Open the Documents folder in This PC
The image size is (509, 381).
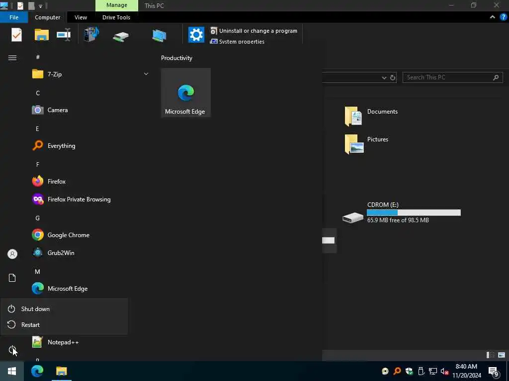[x=371, y=116]
